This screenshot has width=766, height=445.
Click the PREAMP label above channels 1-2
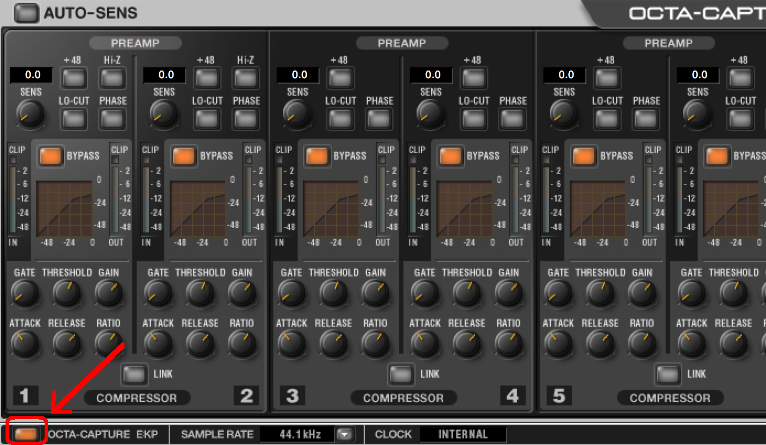(135, 44)
